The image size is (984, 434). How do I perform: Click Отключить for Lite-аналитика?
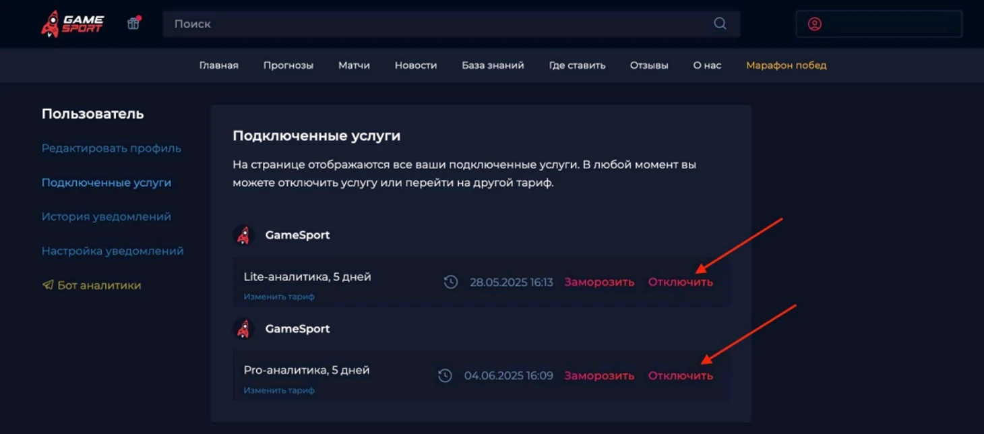680,282
